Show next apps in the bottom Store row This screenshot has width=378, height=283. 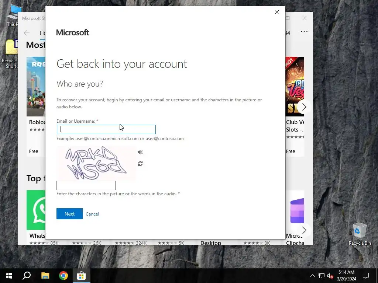304,230
